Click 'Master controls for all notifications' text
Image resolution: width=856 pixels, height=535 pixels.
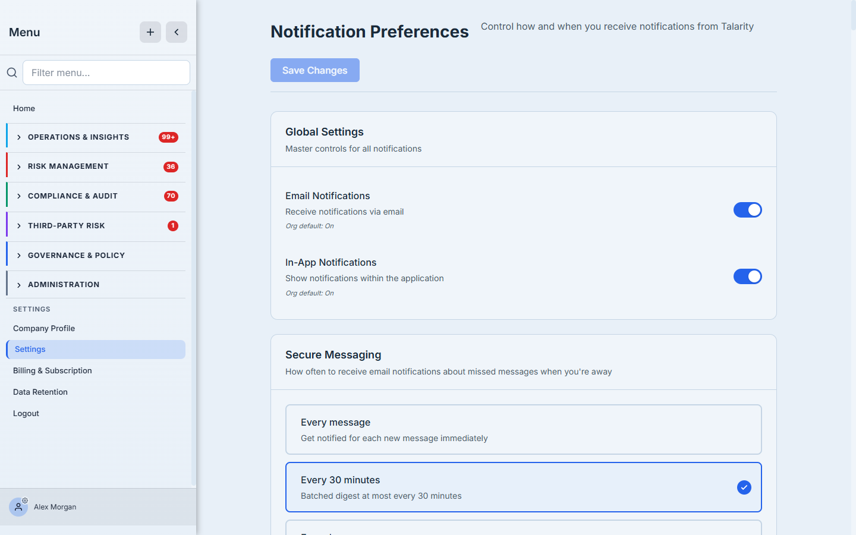tap(354, 149)
